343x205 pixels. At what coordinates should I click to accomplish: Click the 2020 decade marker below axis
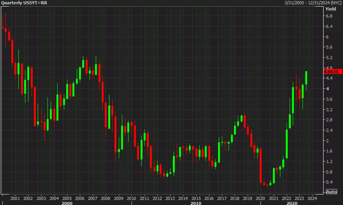293,202
